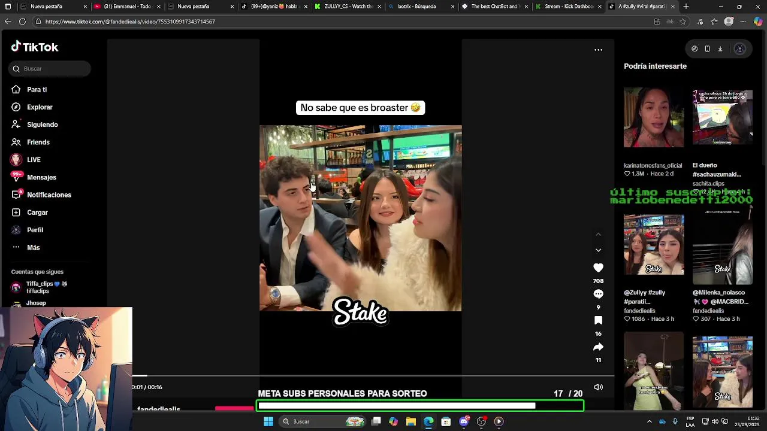Click ESP LAA language indicator
This screenshot has height=431, width=767.
[690, 421]
